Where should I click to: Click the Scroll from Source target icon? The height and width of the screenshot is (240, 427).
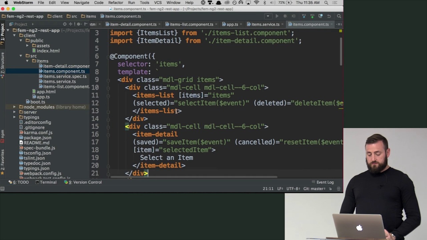[65, 24]
